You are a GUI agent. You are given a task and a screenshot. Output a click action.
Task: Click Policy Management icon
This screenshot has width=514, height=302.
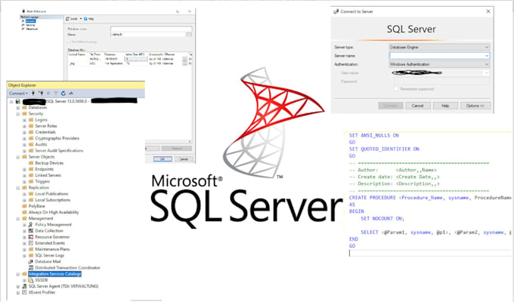[x=31, y=225]
